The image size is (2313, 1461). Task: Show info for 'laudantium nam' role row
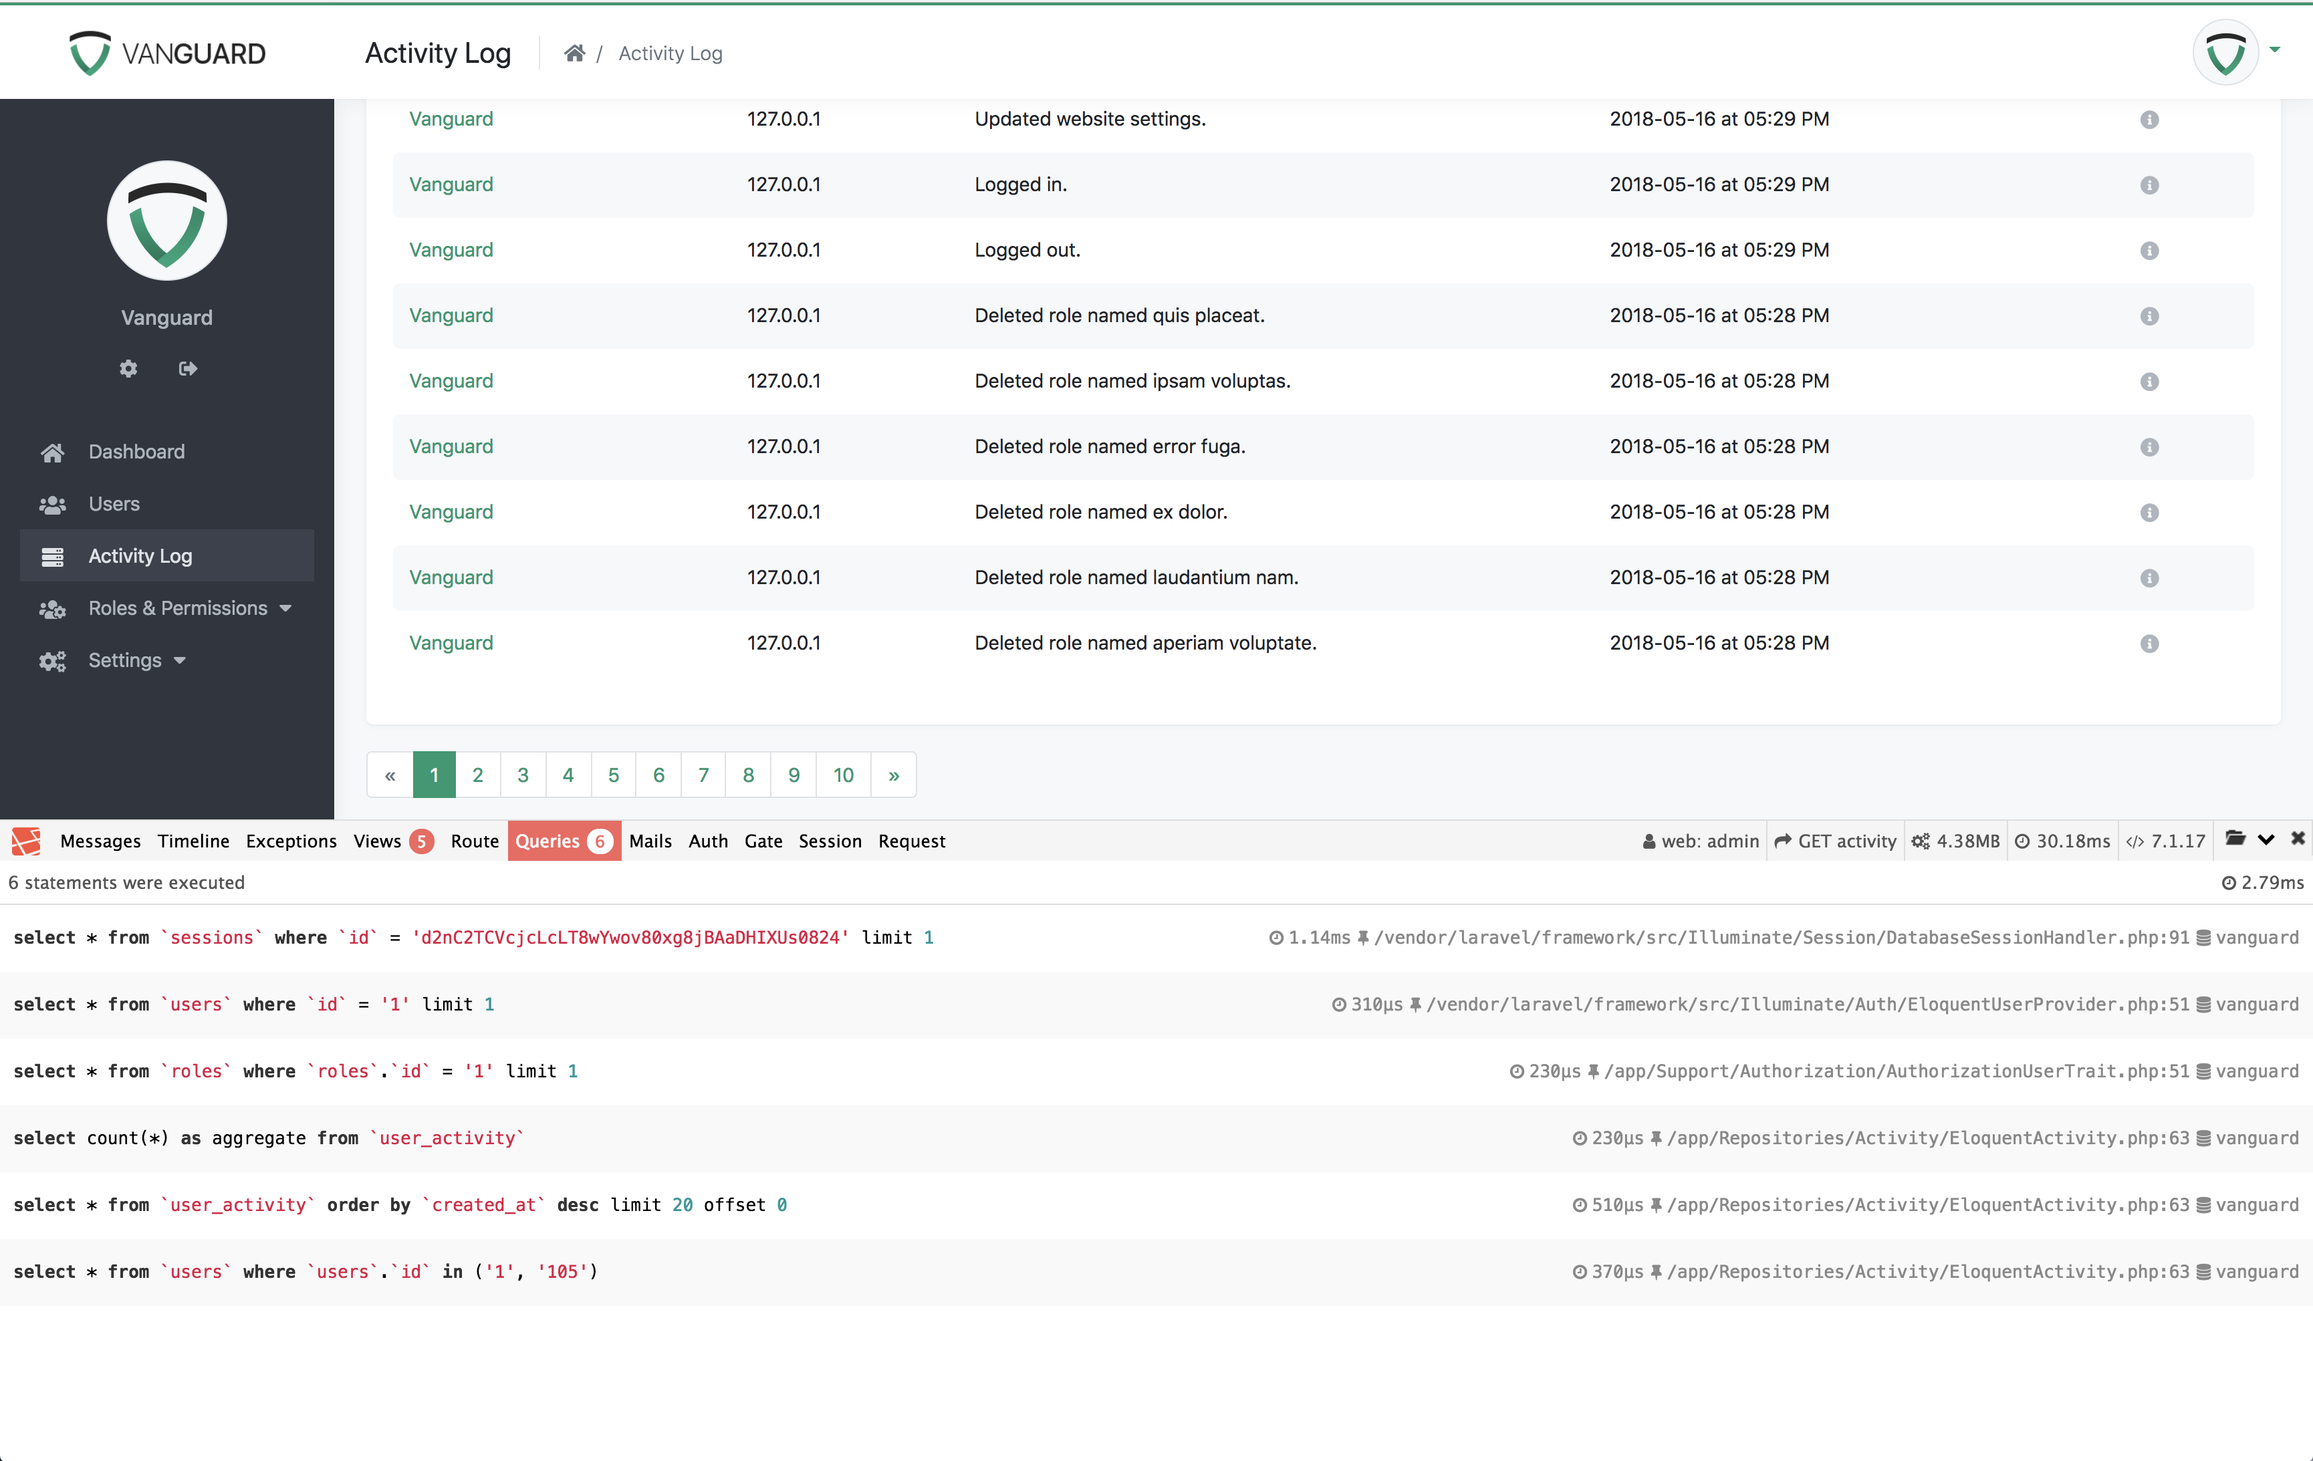(2150, 577)
